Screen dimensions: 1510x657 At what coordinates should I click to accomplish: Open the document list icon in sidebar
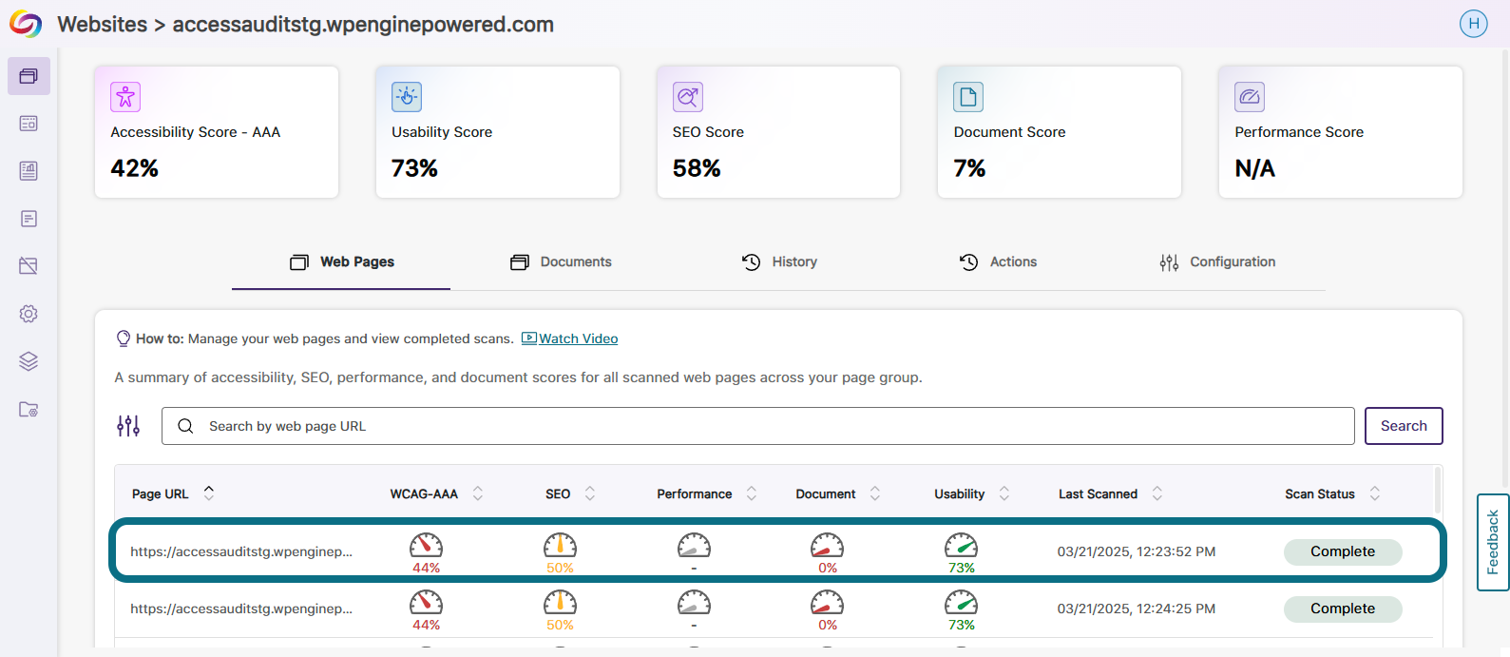(29, 219)
